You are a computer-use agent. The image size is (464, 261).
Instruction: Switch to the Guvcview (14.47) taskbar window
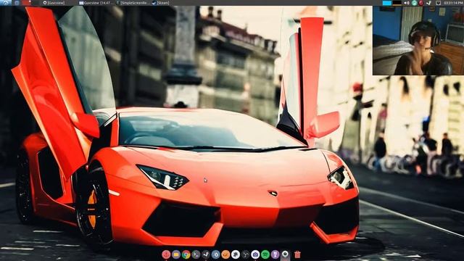(96, 3)
